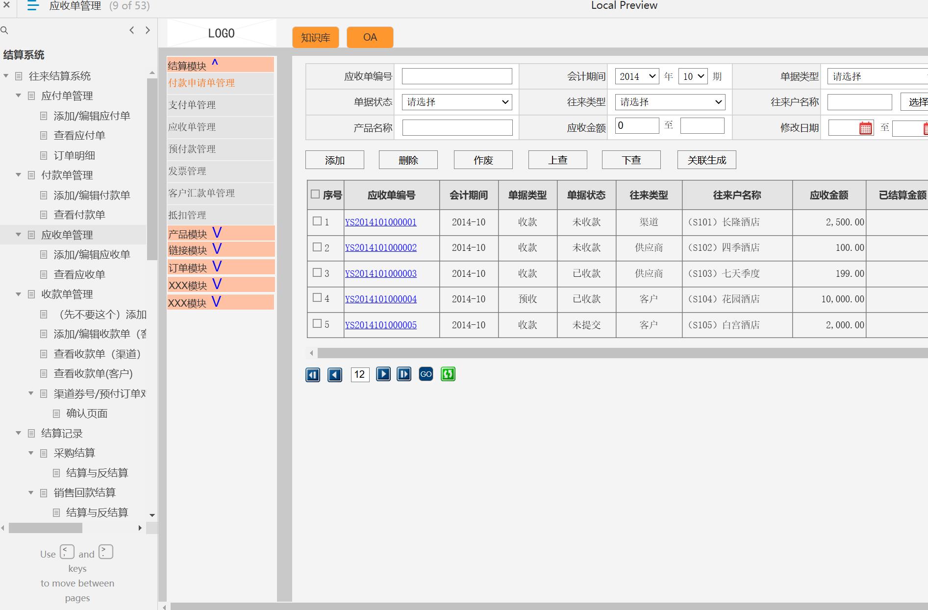Open the calendar picker for 修改日期 start

point(866,128)
